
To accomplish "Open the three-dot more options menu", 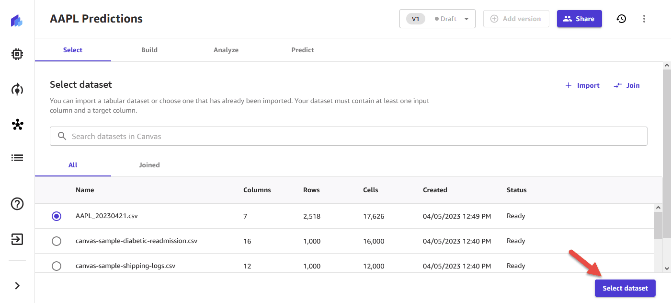I will (x=644, y=19).
